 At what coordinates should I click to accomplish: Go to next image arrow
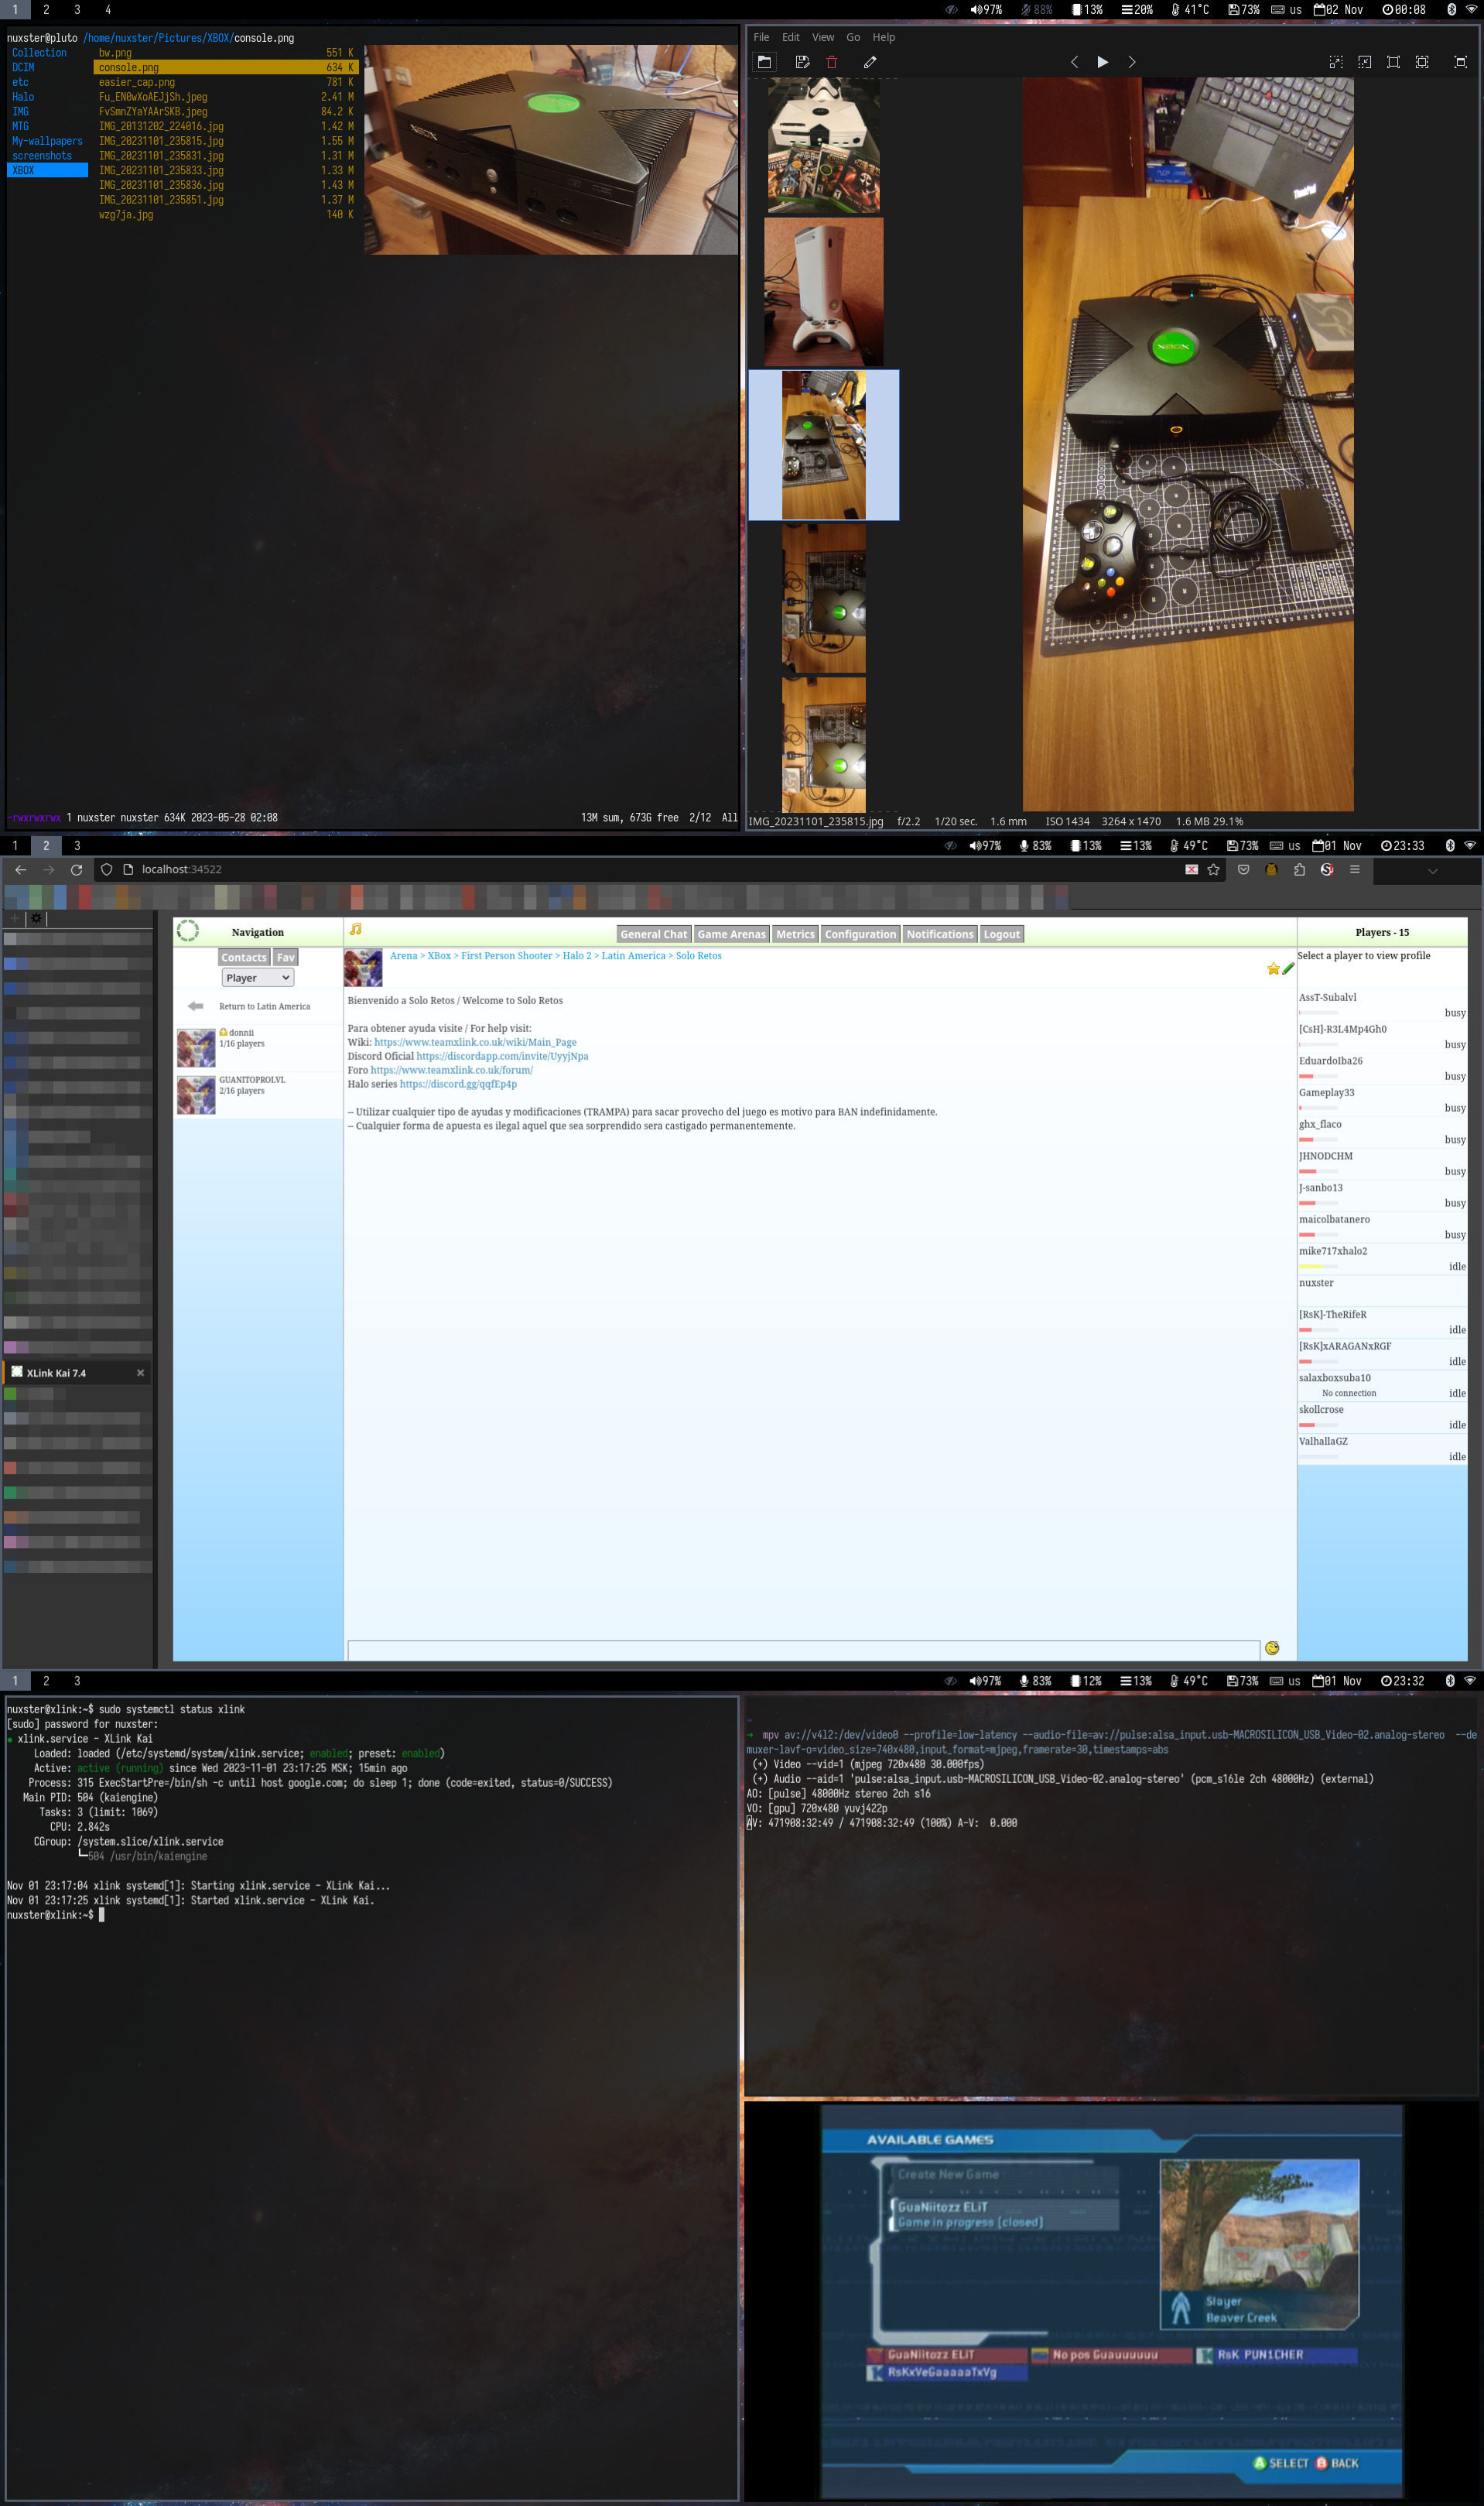tap(1132, 62)
